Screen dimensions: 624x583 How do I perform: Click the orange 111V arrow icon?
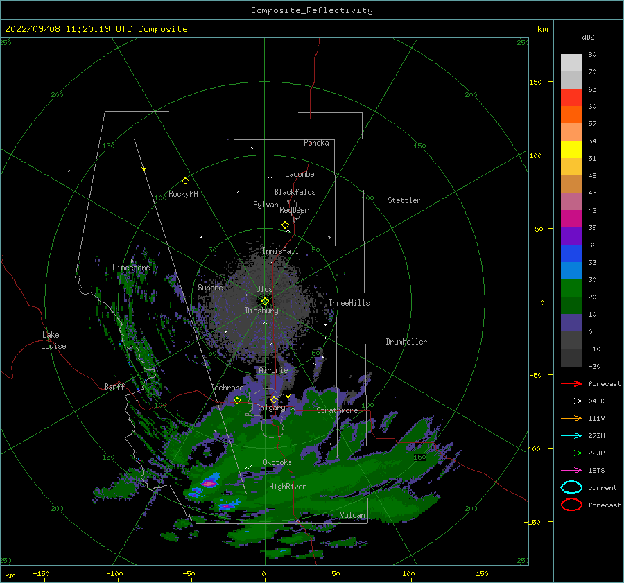point(571,418)
